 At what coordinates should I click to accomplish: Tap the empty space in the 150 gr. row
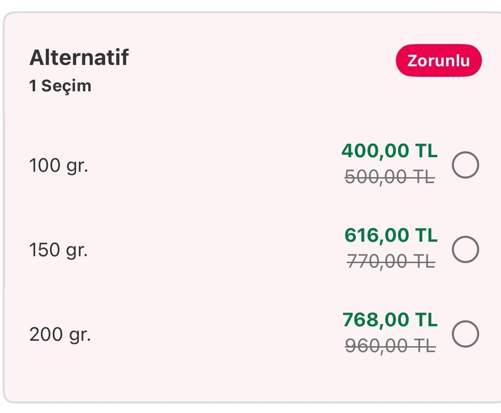coord(214,249)
